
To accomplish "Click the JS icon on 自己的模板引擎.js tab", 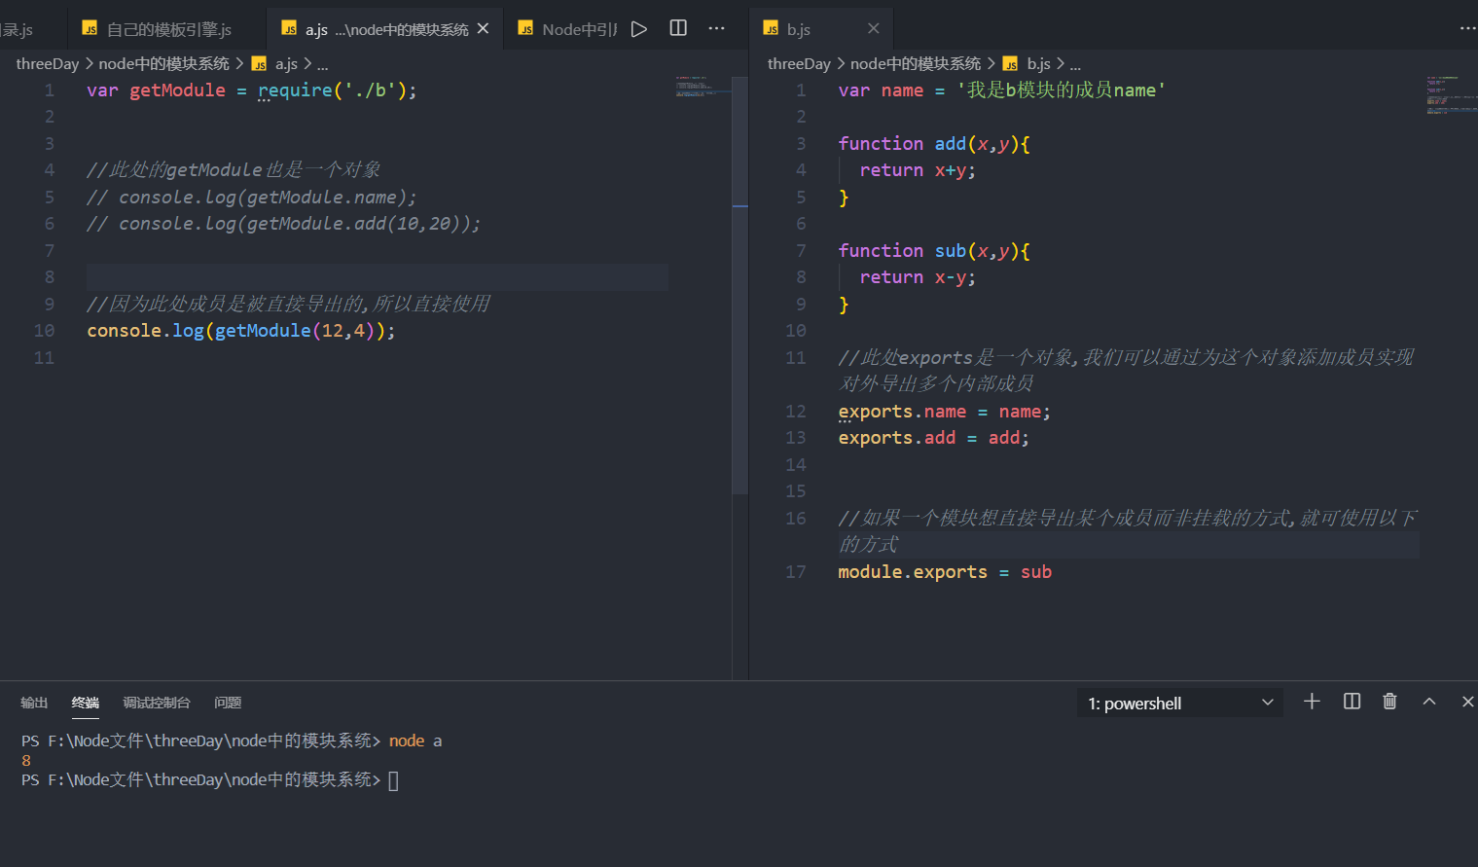I will point(90,29).
